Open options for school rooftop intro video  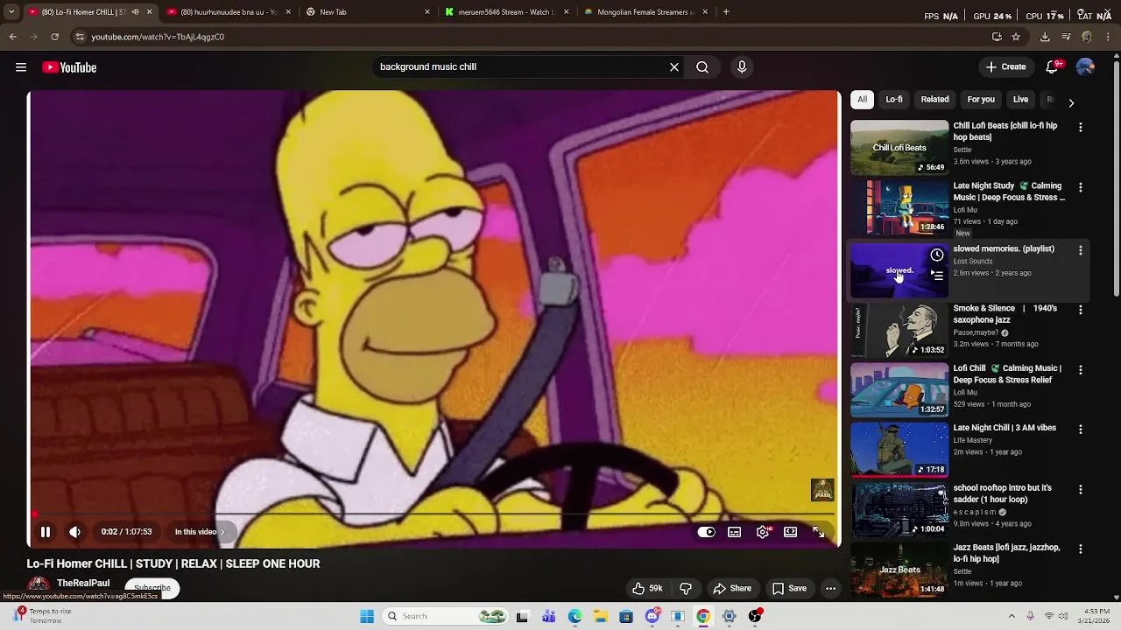pos(1081,490)
